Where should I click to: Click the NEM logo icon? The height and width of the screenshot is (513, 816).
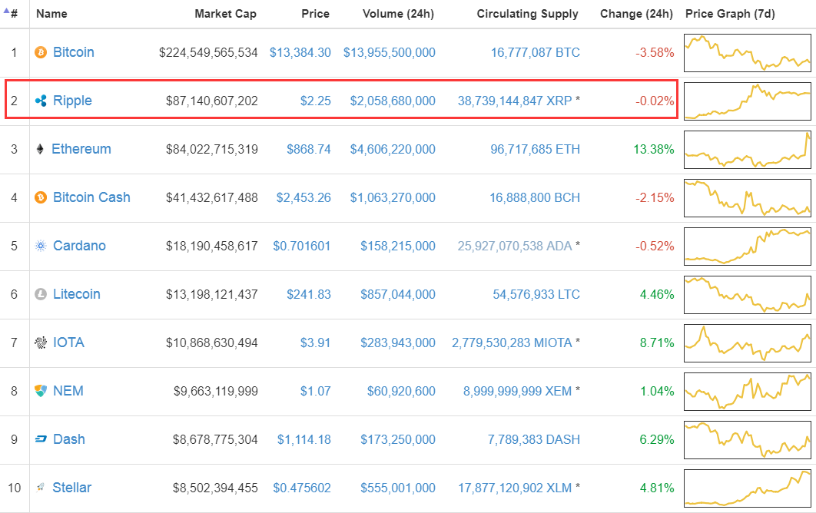coord(41,390)
